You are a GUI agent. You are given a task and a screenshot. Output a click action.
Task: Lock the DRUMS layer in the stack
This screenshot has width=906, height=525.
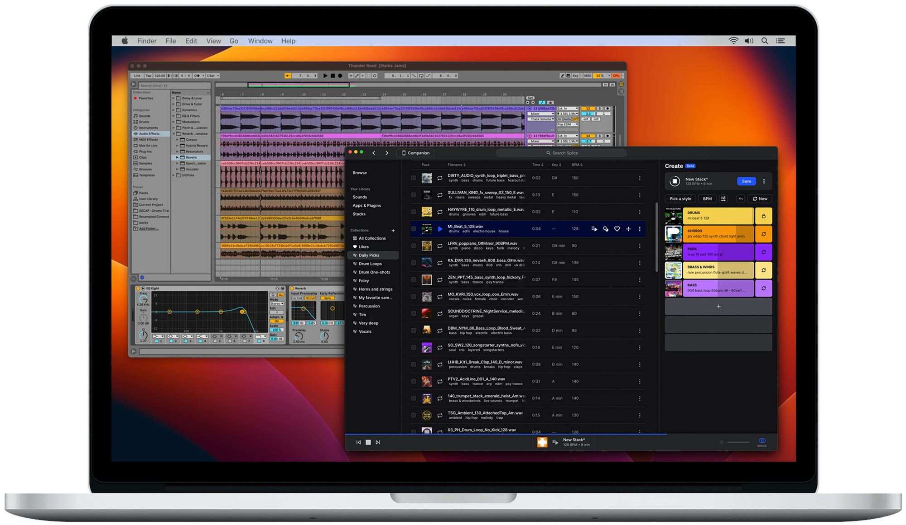764,216
